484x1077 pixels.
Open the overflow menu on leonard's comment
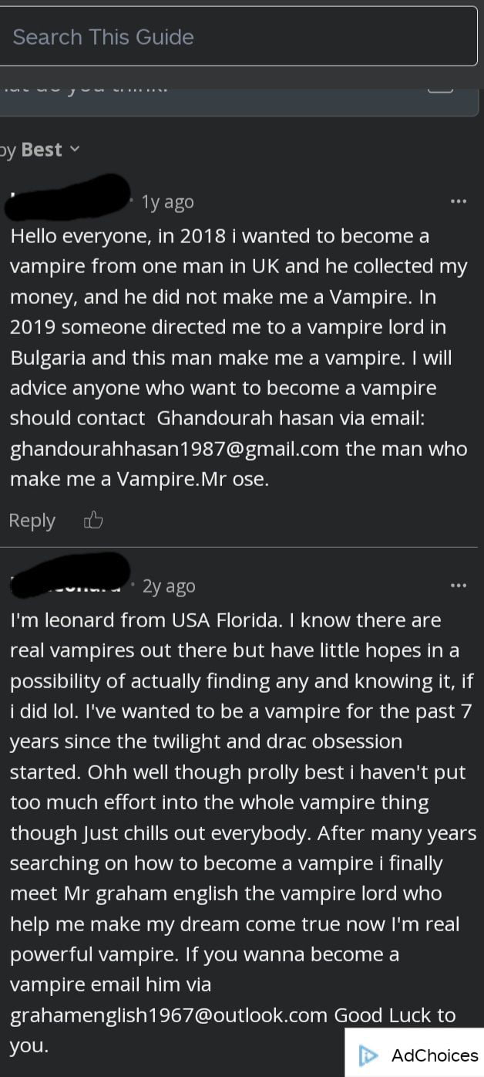(459, 585)
